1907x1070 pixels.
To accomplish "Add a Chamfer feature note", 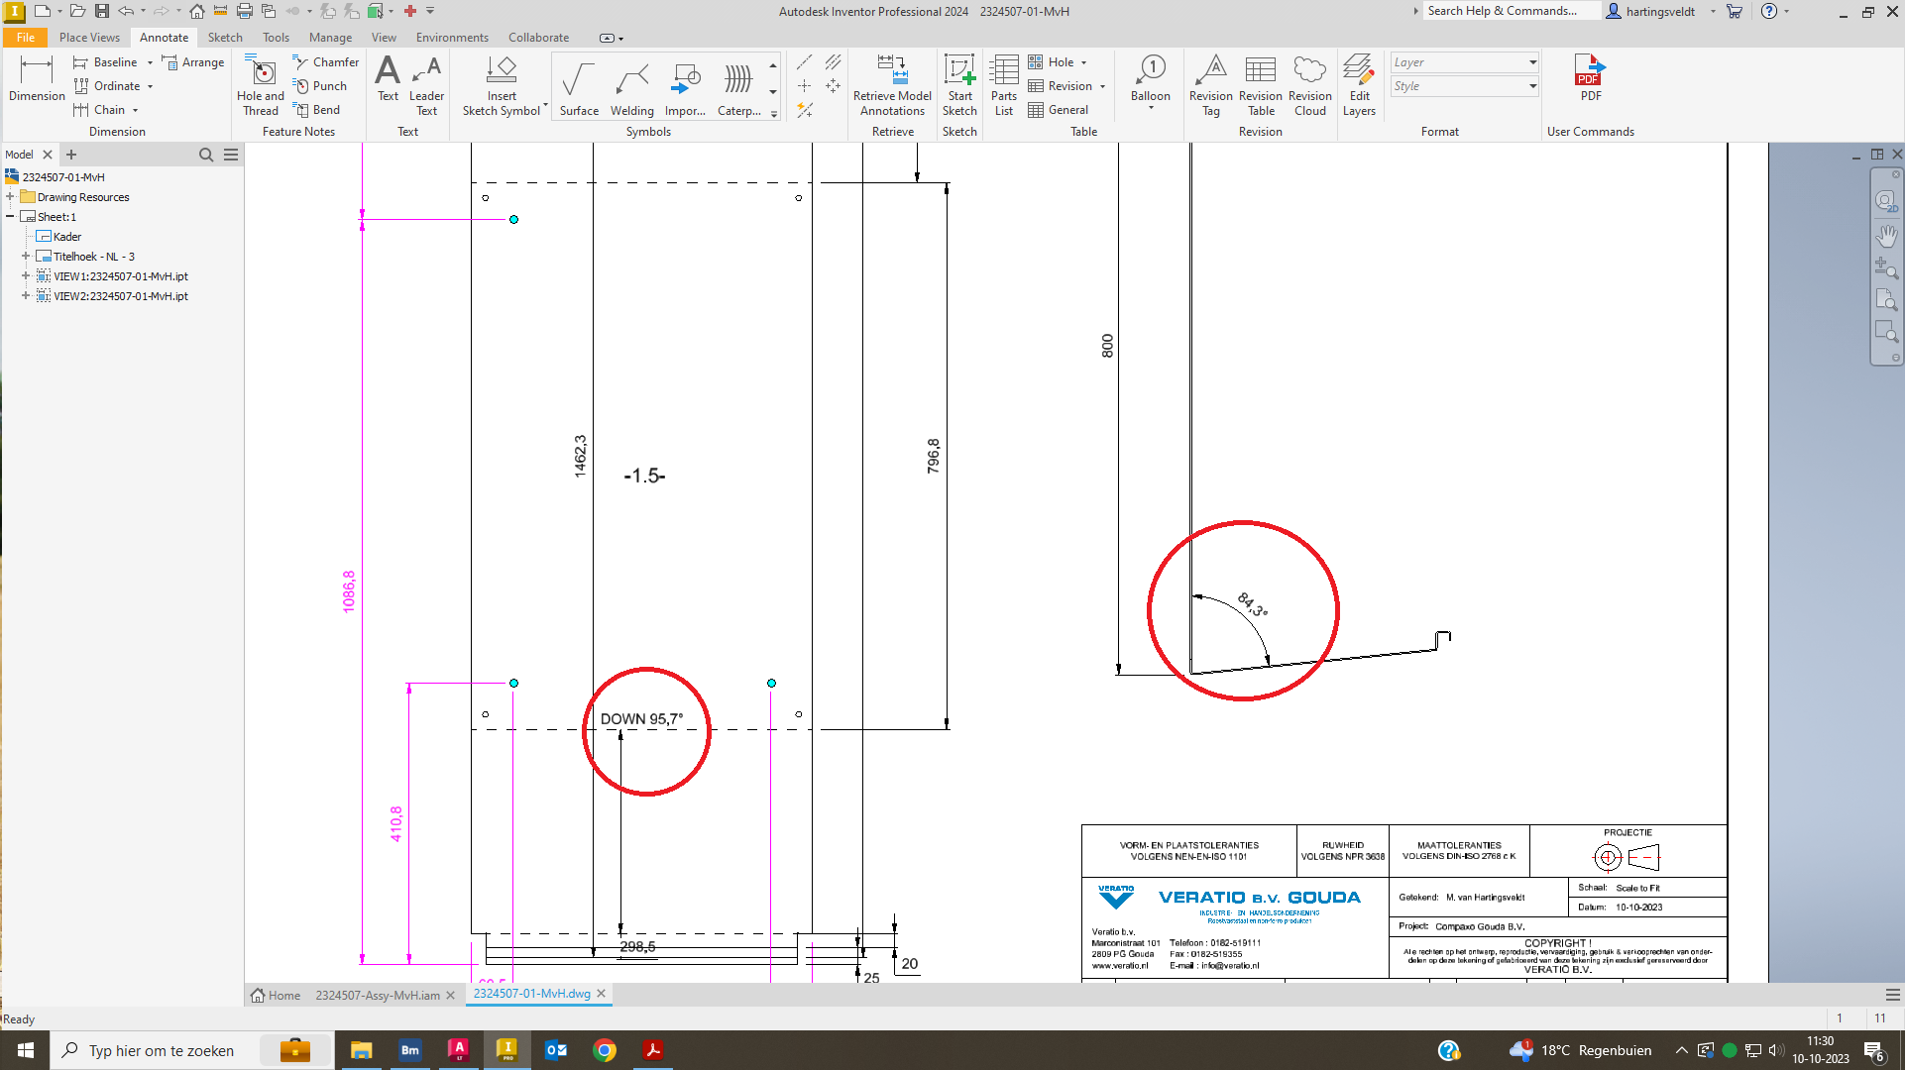I will [x=325, y=61].
